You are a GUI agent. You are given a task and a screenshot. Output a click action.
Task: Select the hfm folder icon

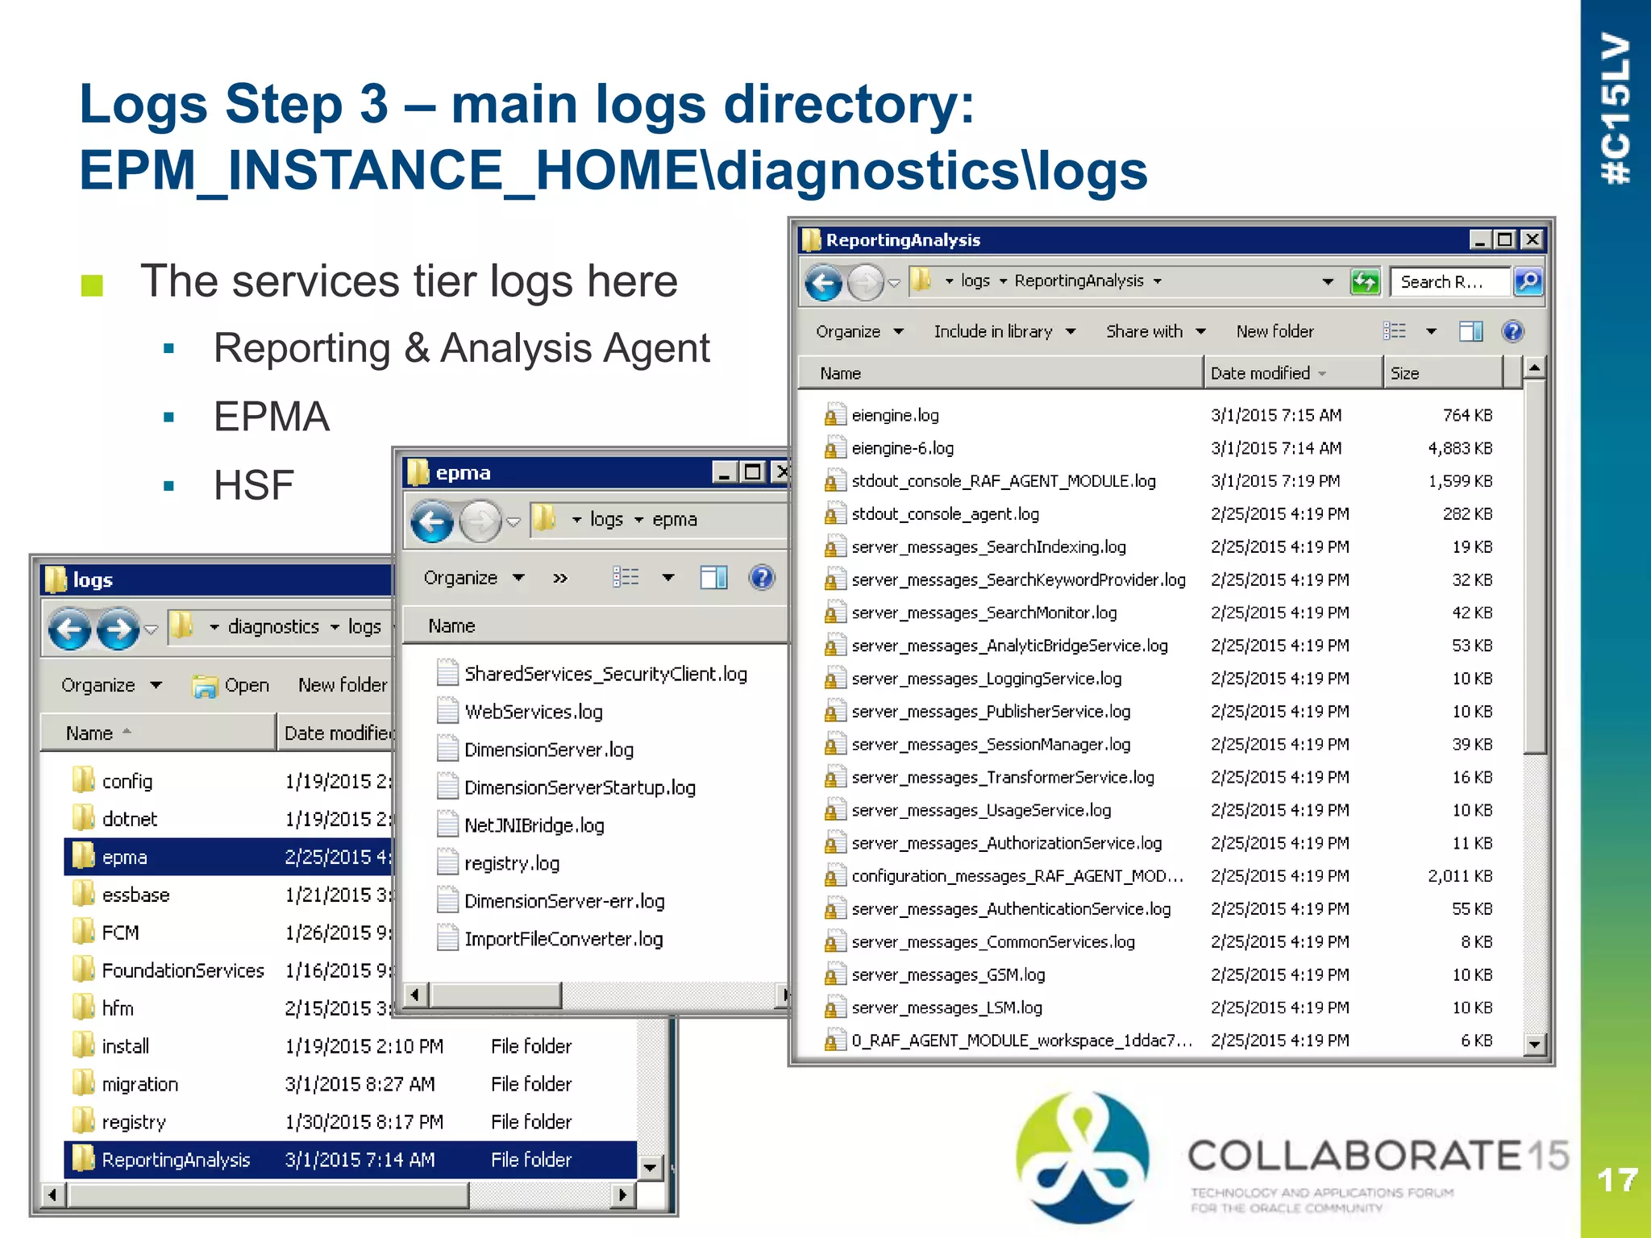coord(83,1007)
